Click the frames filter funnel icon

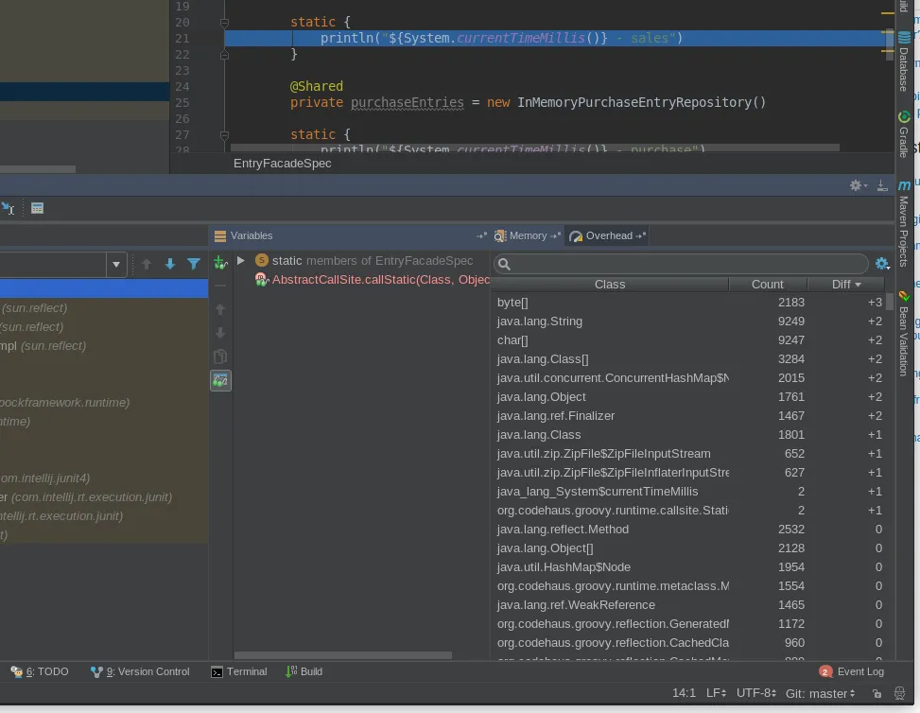pos(194,265)
